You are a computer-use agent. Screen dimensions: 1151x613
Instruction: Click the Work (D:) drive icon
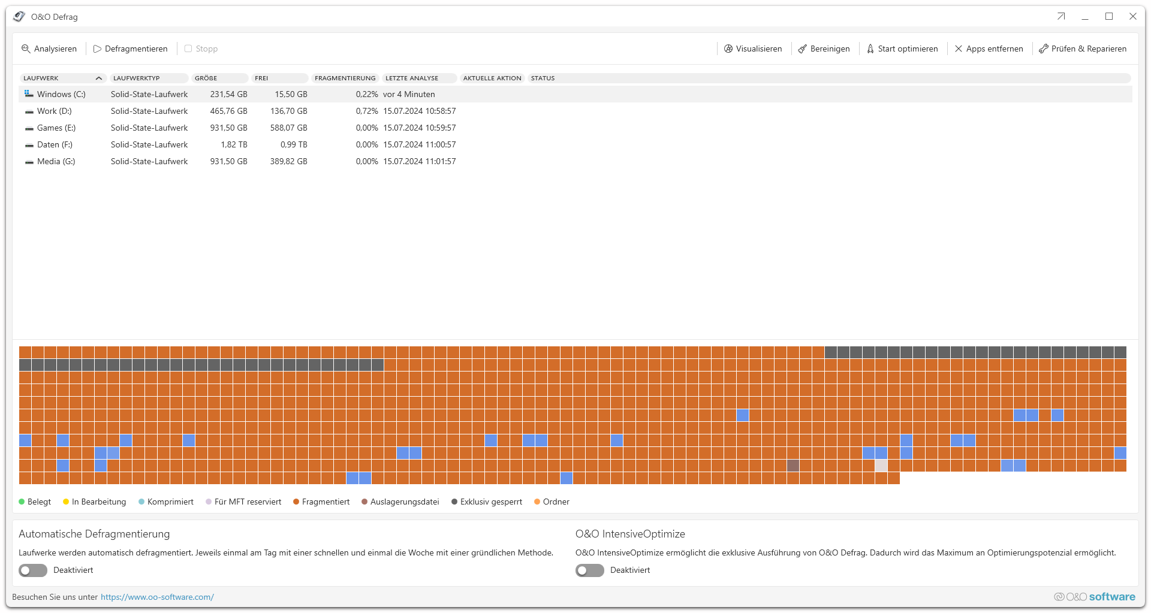coord(29,111)
